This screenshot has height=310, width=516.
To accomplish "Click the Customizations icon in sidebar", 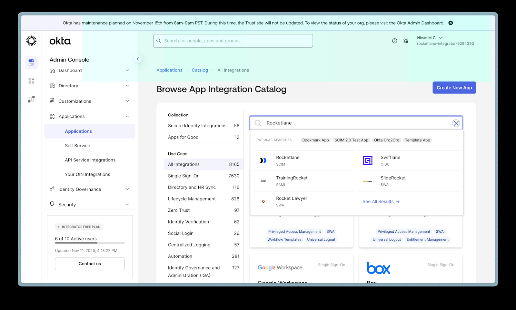I will (x=52, y=101).
